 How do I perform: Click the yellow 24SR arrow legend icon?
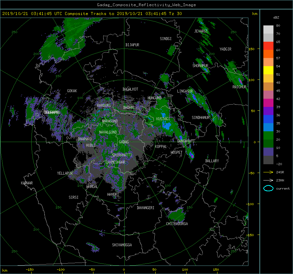(268, 172)
